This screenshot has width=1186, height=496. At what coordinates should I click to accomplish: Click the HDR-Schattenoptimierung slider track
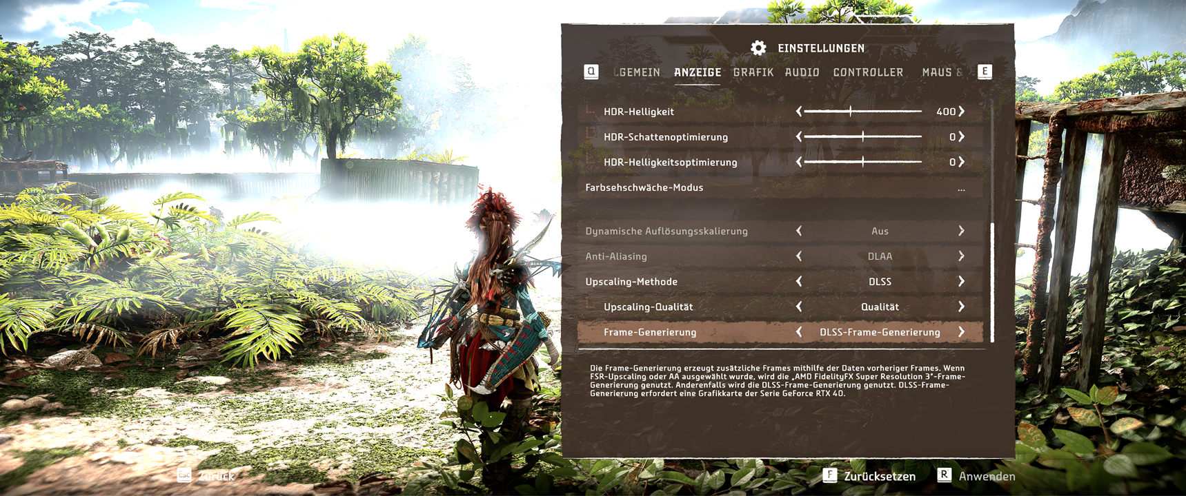863,136
